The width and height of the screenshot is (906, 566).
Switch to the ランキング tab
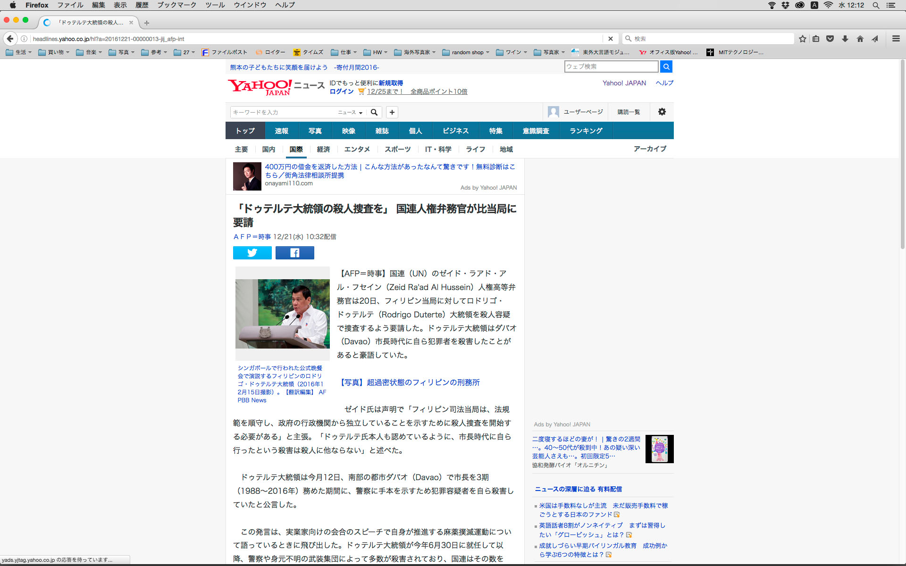point(586,131)
